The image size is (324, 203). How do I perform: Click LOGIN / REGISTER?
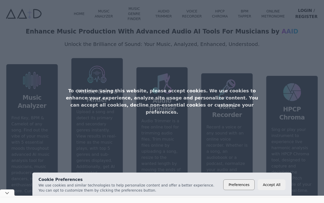coord(306,14)
